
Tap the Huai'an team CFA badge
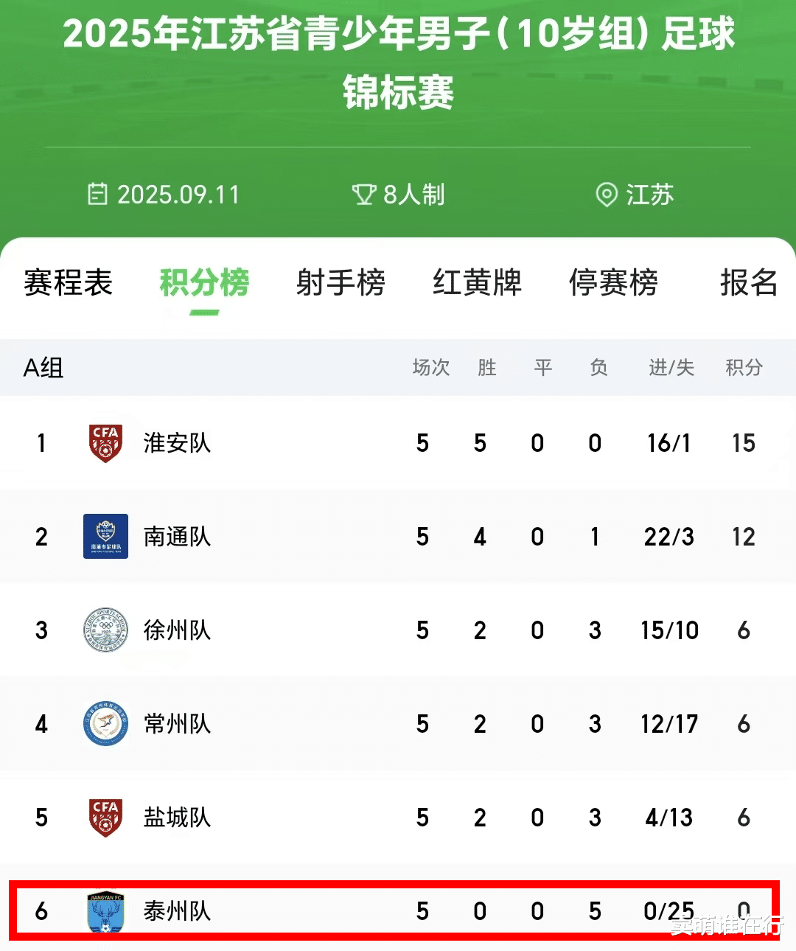coord(105,443)
